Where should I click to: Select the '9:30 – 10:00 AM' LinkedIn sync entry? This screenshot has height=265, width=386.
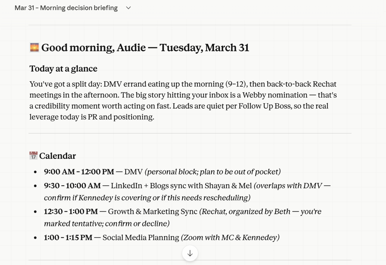click(187, 192)
